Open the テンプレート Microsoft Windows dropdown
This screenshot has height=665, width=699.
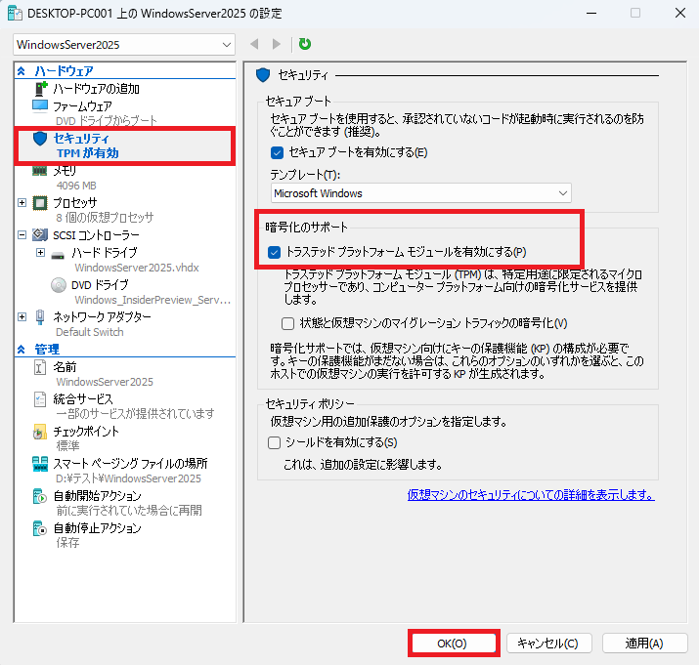420,193
